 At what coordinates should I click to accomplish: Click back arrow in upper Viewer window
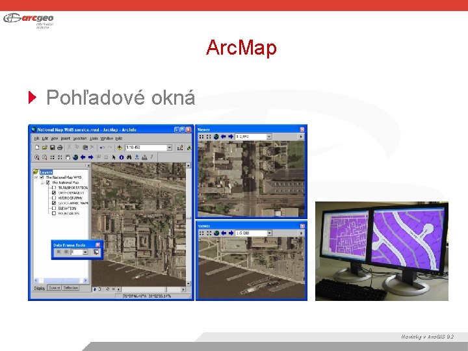point(223,136)
